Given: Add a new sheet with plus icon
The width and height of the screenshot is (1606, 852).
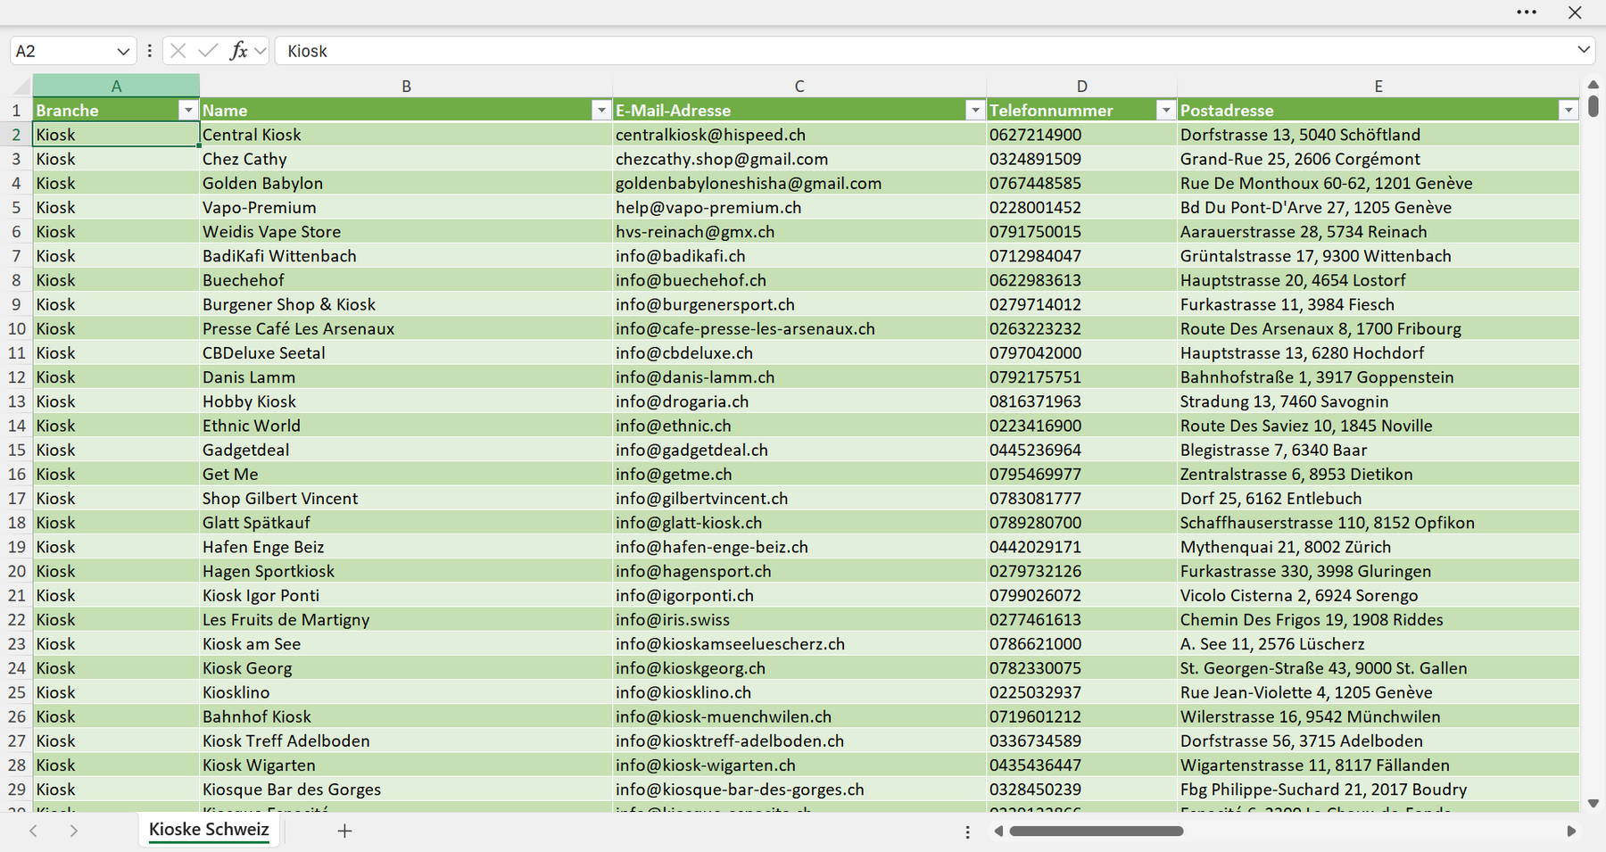Looking at the screenshot, I should [x=344, y=831].
